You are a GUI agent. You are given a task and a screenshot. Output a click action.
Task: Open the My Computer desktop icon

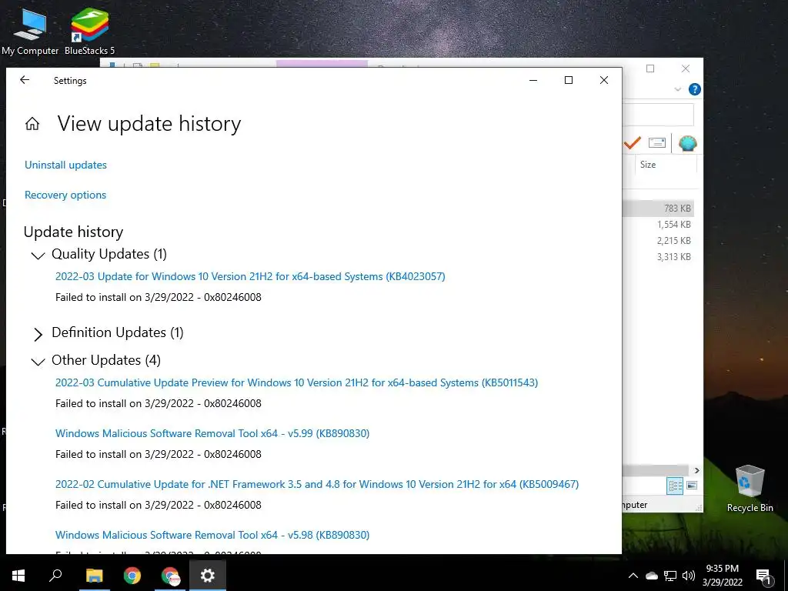pos(30,31)
